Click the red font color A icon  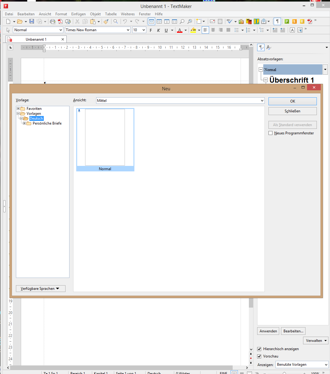[180, 30]
